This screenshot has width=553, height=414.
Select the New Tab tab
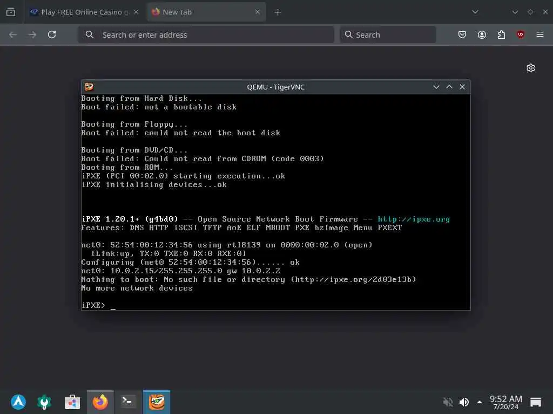[206, 12]
